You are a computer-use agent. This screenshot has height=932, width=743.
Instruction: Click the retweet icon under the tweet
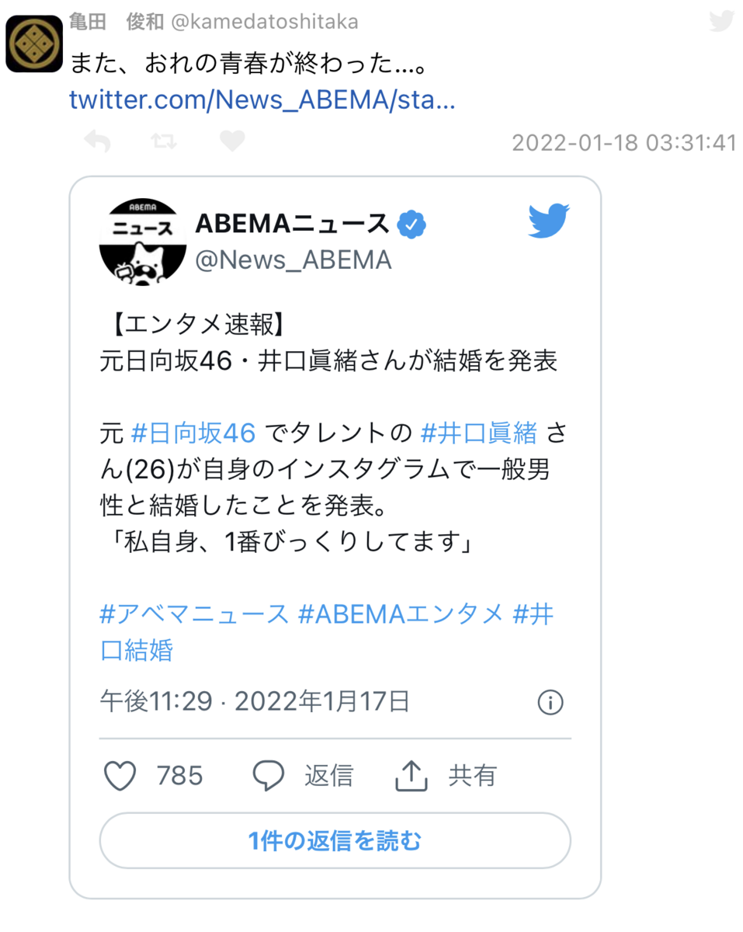[x=164, y=141]
